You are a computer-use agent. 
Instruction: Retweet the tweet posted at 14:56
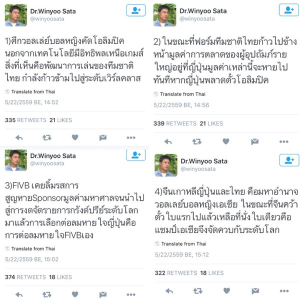pyautogui.click(x=197, y=141)
